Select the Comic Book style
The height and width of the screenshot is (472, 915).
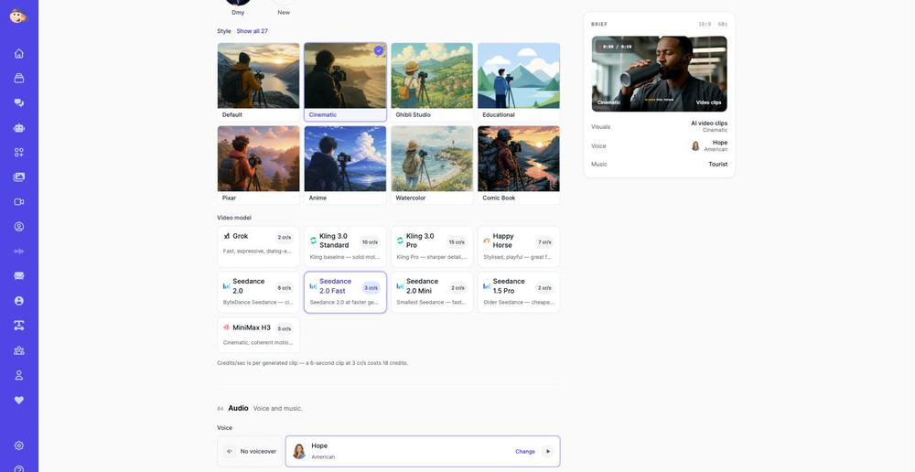click(x=519, y=165)
